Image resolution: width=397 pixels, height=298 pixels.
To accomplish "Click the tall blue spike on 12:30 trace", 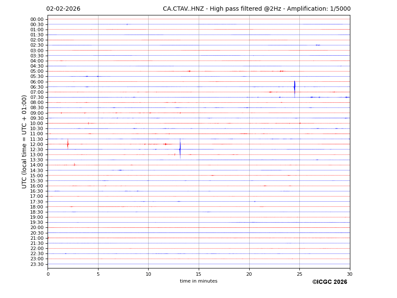I will click(180, 149).
